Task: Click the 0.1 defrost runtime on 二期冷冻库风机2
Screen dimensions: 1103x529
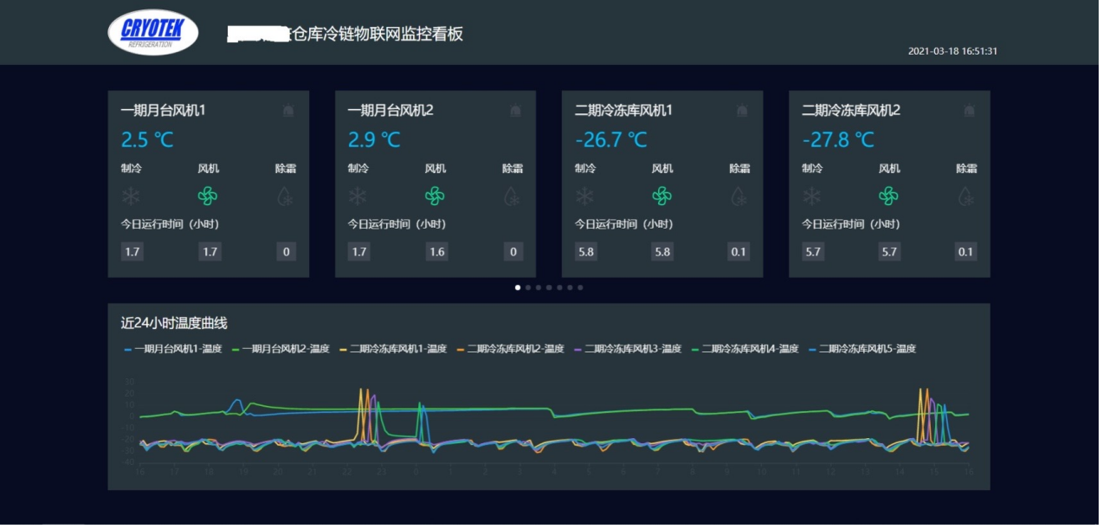Action: point(965,252)
